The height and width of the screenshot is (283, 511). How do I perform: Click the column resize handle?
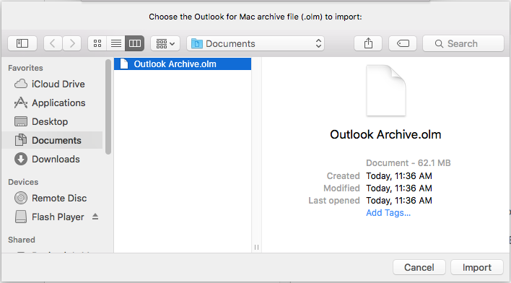(256, 248)
